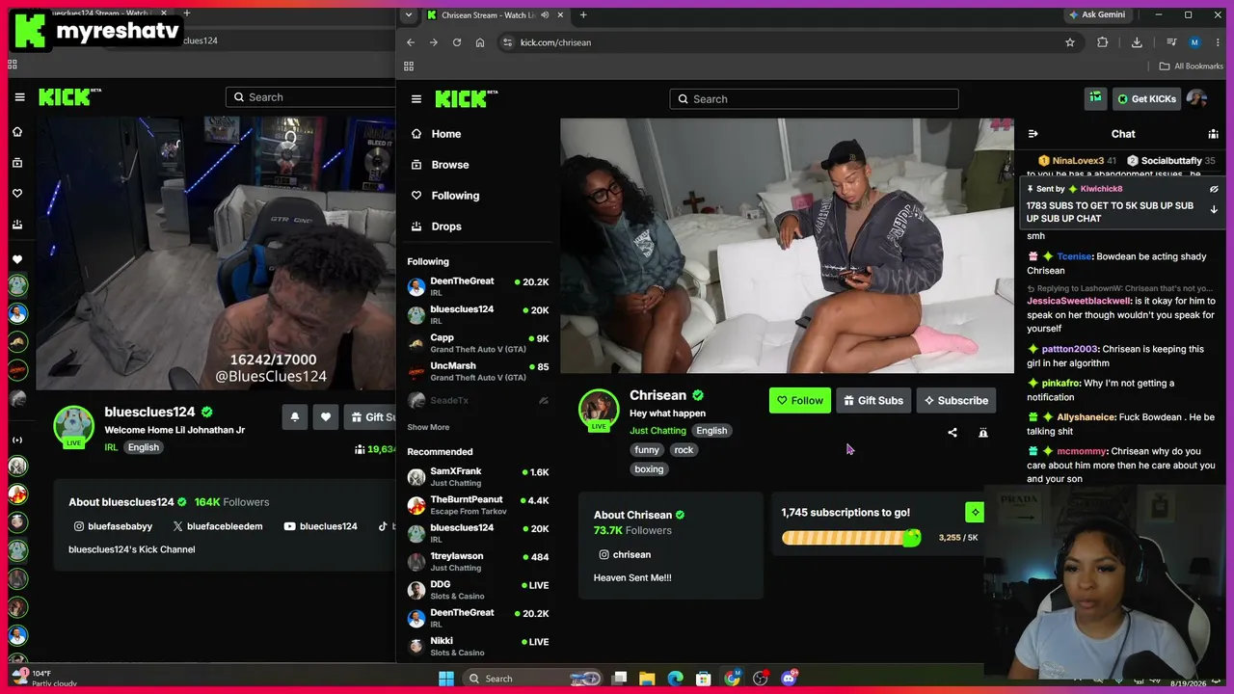Viewport: 1234px width, 694px height.
Task: Collapse the chat panel with the arrow icon
Action: click(x=1033, y=134)
